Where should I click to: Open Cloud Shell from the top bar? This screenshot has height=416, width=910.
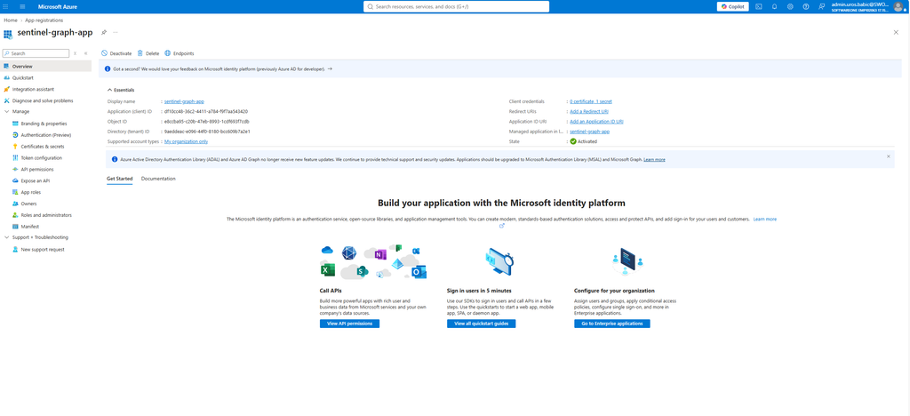(759, 6)
